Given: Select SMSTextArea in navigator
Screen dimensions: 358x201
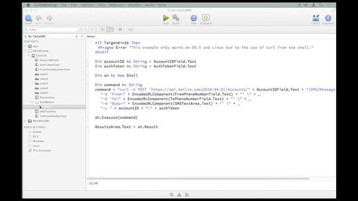Looking at the screenshot, I should pos(48,112).
